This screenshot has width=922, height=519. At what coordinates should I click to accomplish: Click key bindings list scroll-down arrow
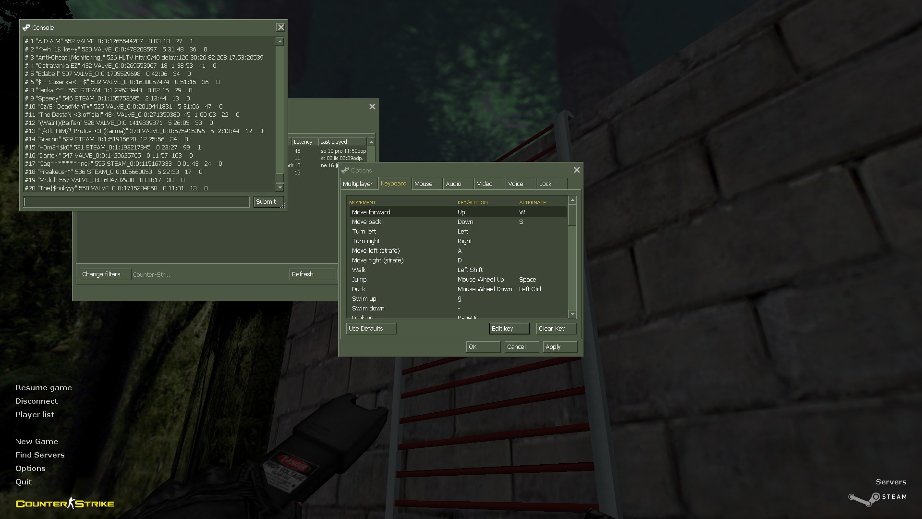[x=572, y=314]
